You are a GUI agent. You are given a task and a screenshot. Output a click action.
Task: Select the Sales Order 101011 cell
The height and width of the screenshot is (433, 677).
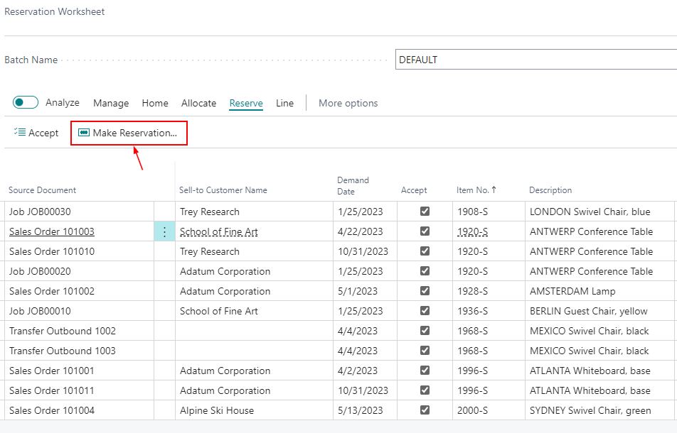point(80,390)
